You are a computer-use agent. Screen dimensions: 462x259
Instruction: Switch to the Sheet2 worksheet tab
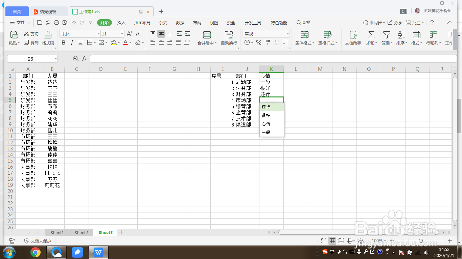[x=81, y=232]
